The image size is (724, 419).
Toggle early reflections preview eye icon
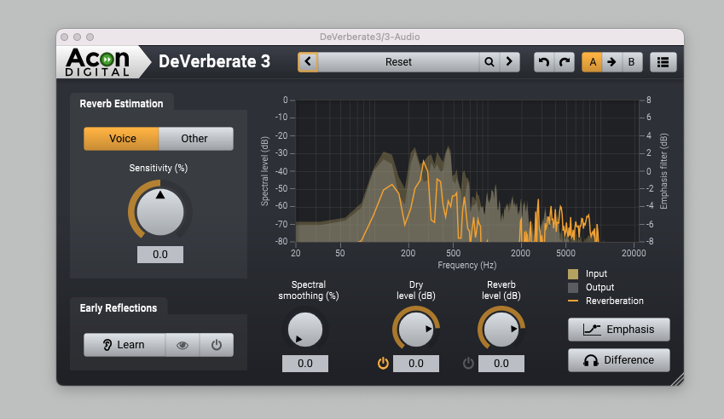pyautogui.click(x=182, y=345)
